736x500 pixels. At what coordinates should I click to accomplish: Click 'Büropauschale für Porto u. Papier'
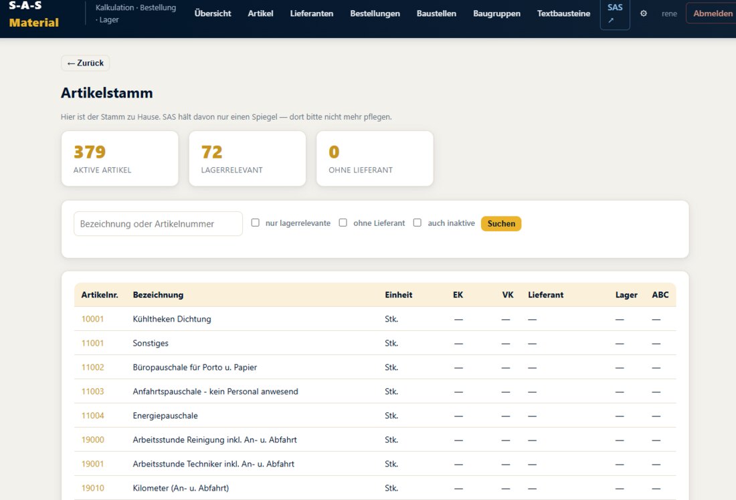(195, 367)
